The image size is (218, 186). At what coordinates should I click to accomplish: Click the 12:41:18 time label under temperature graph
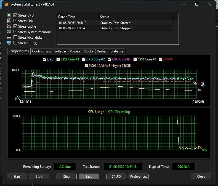click(25, 102)
